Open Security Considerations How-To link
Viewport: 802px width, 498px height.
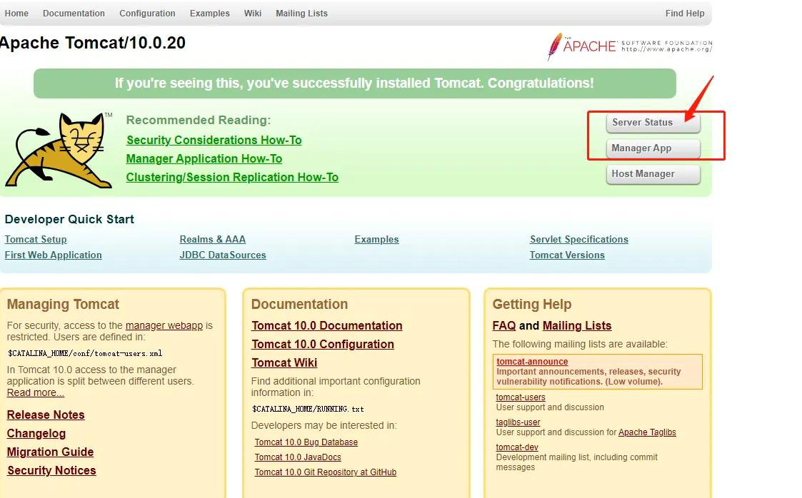pos(214,140)
